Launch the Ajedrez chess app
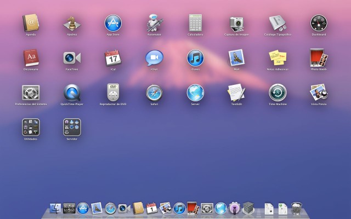 pyautogui.click(x=72, y=23)
